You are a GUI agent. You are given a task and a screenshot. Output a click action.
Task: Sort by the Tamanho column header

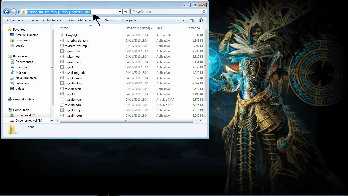[194, 28]
